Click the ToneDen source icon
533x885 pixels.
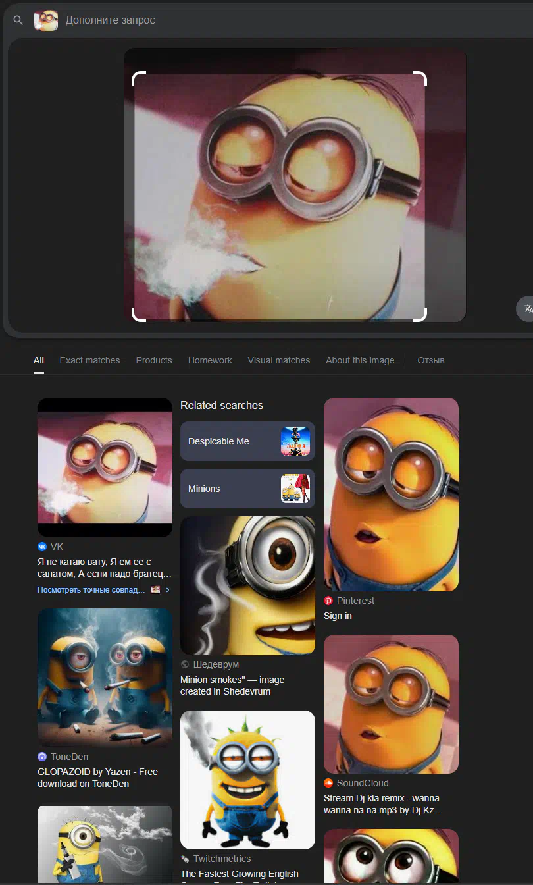[x=42, y=757]
